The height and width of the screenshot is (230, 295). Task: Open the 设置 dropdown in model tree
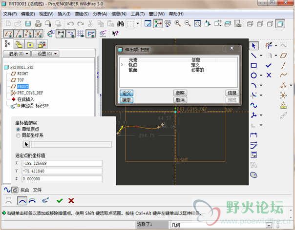(x=45, y=54)
